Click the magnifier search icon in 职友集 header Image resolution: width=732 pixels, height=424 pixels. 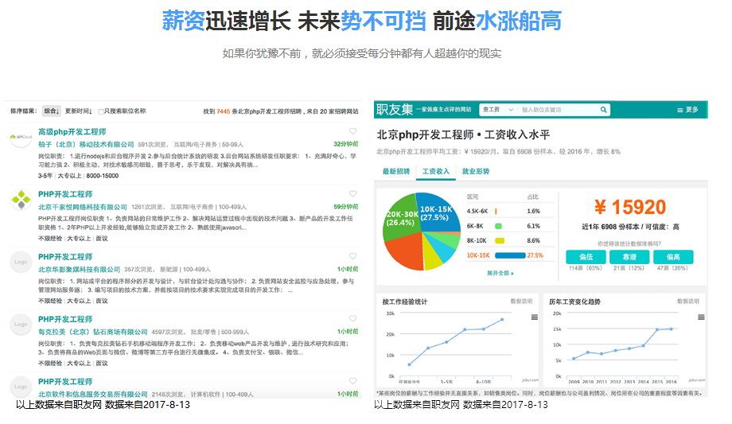click(x=604, y=110)
